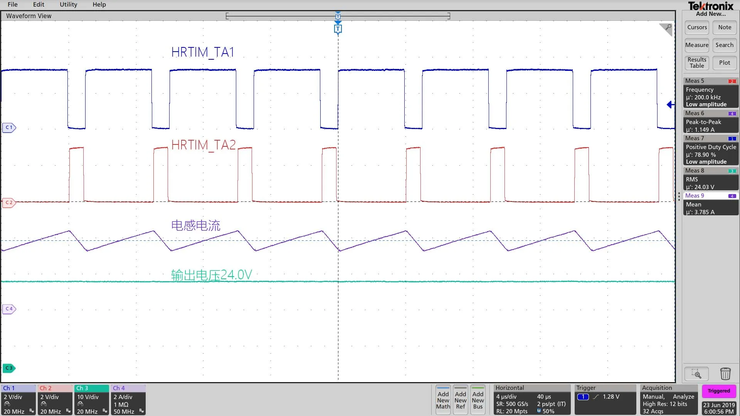Click the 4 µs/div horizontal scale value

(506, 397)
